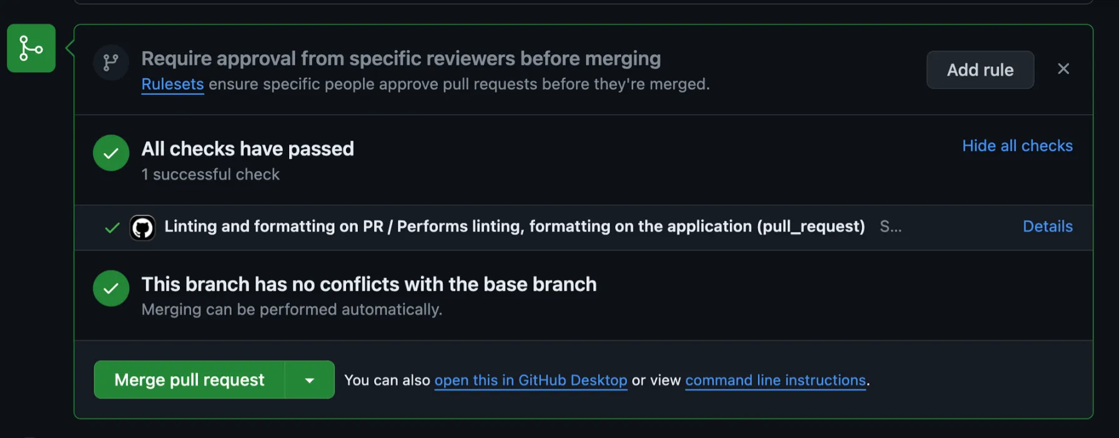Click the GitHub logo on the linting check
The height and width of the screenshot is (438, 1119).
(x=142, y=228)
